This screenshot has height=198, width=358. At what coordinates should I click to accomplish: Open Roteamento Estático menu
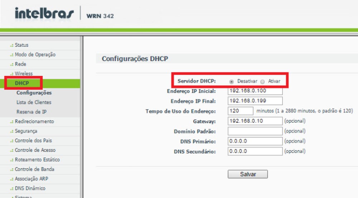38,160
